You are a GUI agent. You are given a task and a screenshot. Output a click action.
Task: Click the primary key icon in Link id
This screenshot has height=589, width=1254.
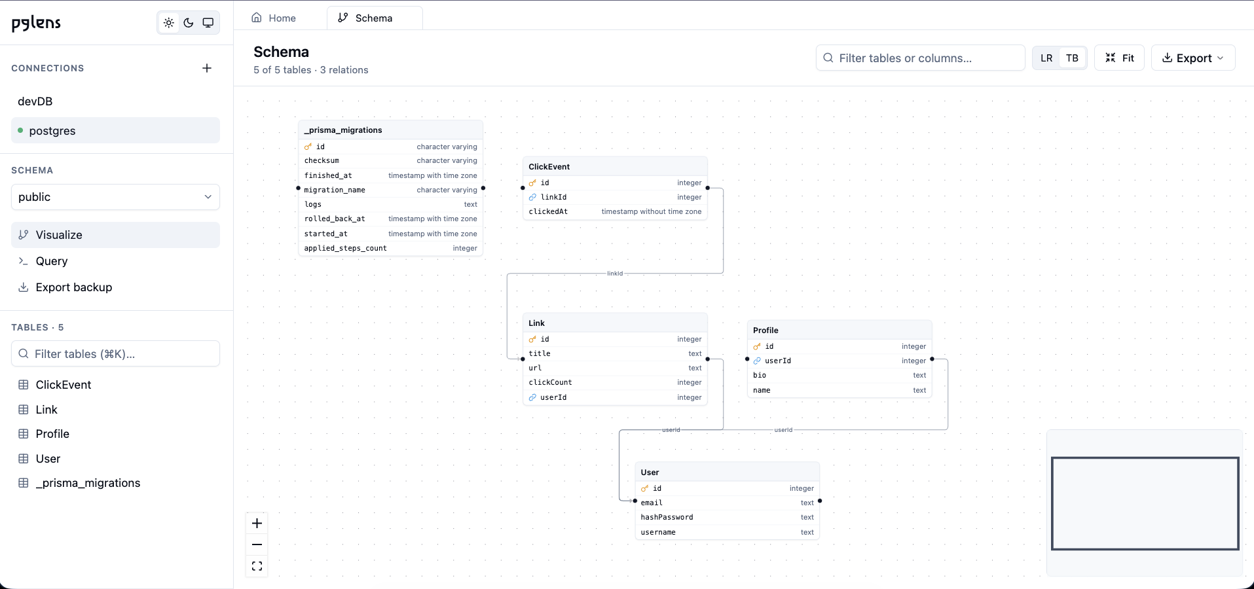tap(533, 339)
